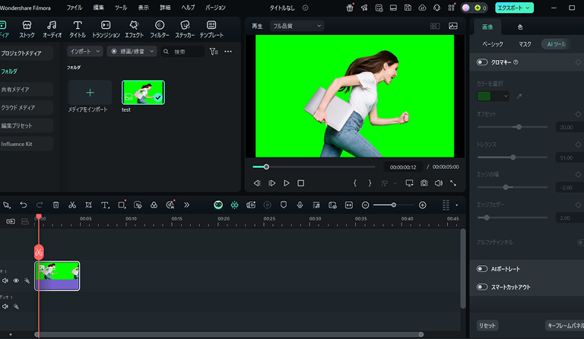Switch to the Basic tab
This screenshot has width=584, height=339.
coord(493,44)
